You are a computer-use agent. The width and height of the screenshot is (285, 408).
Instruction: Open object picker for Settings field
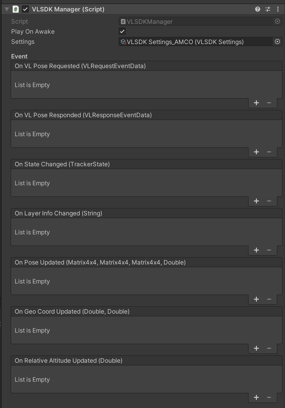pos(277,42)
